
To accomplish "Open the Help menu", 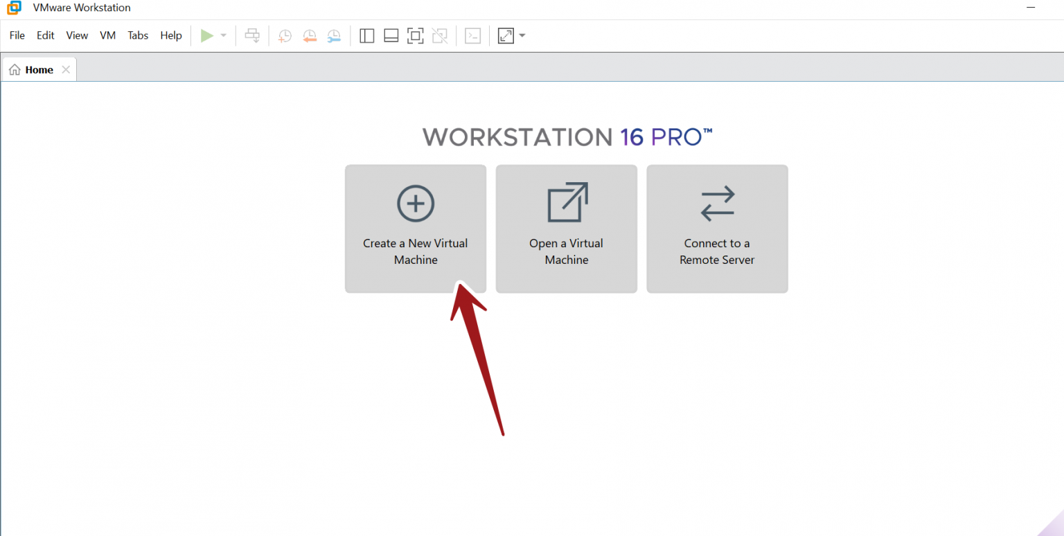I will point(170,35).
